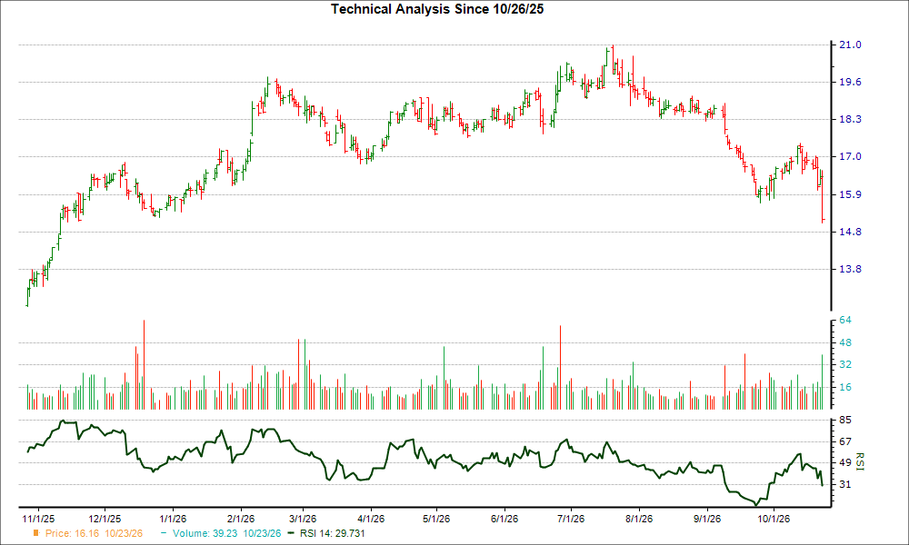Click the 8/1/26 date label
This screenshot has height=545, width=909.
[x=639, y=519]
